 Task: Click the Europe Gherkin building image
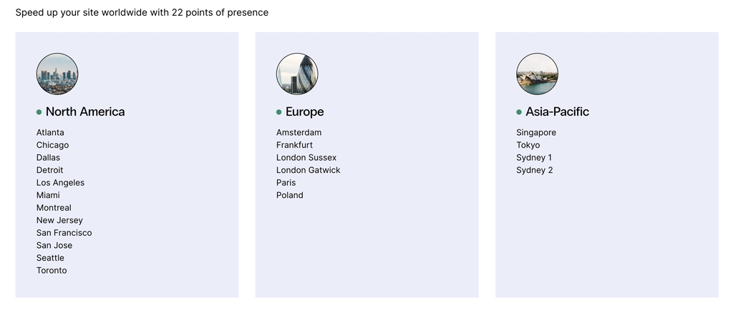(x=297, y=74)
